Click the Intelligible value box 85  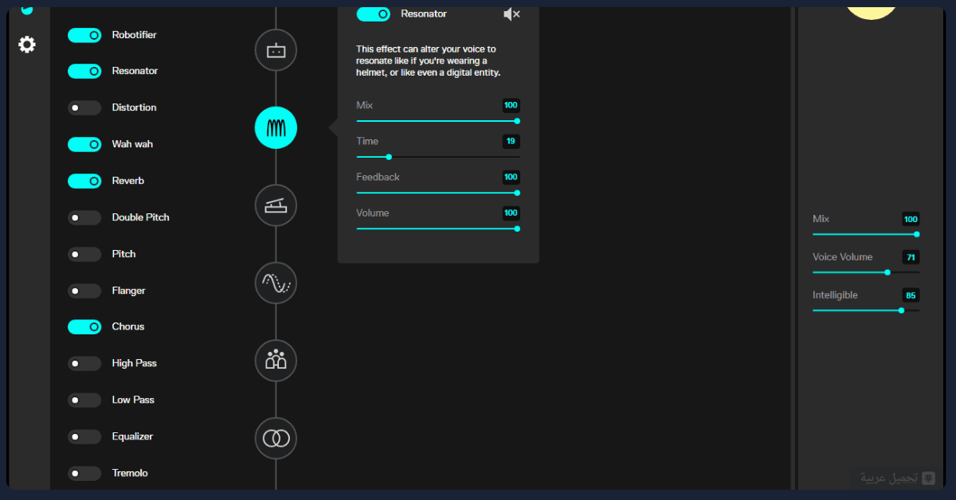coord(911,295)
